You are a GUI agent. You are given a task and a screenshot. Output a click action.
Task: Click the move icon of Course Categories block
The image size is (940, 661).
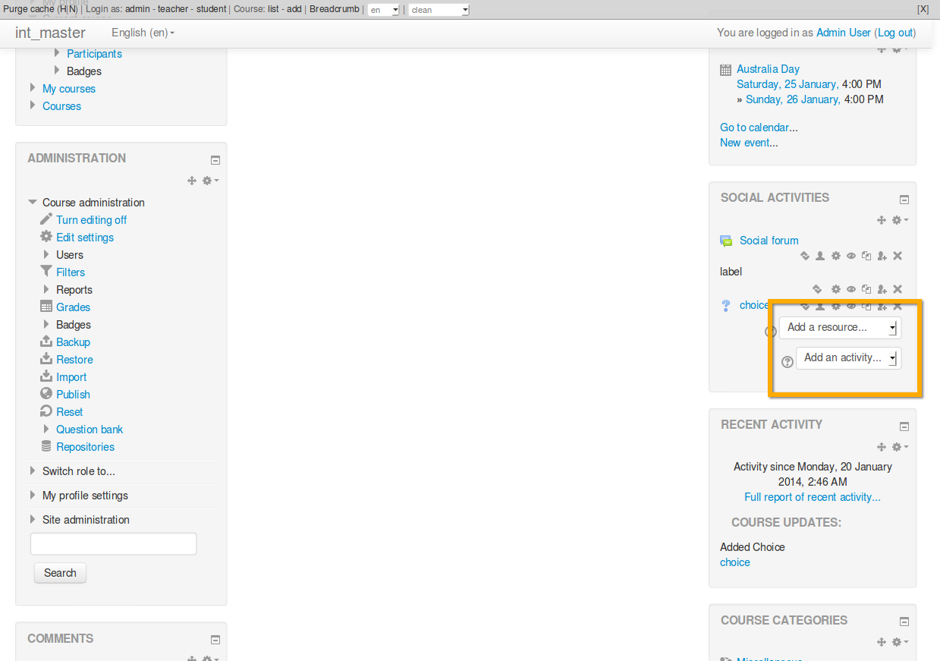coord(882,642)
